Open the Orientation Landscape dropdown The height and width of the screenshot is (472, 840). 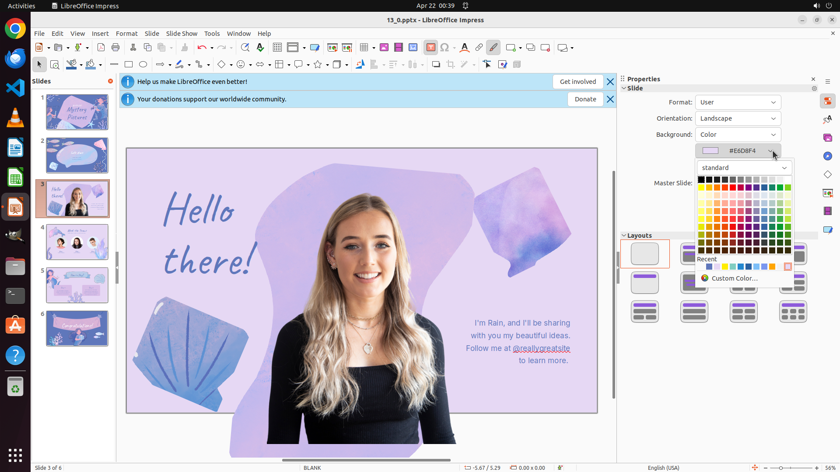[738, 118]
